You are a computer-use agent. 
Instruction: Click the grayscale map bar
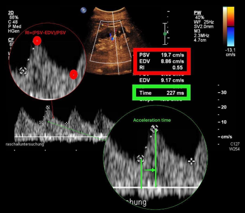pos(225,26)
